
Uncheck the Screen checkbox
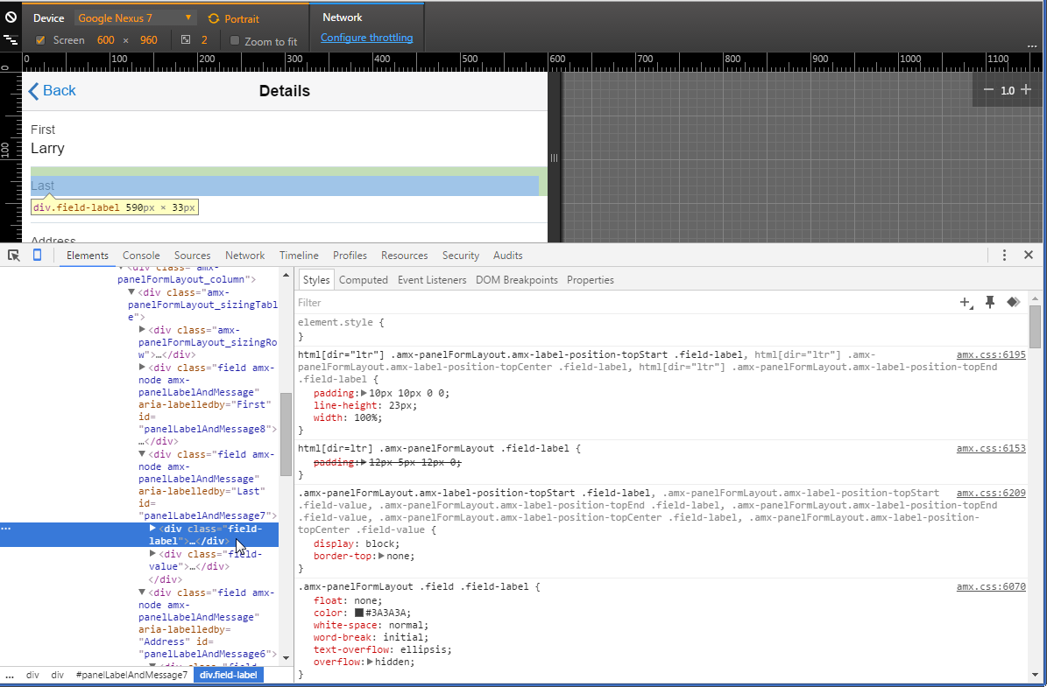(40, 40)
